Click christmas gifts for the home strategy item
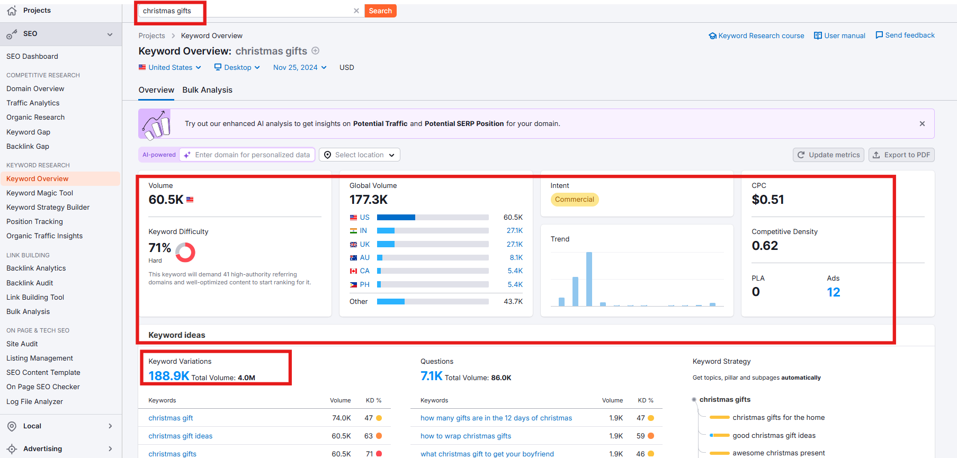Image resolution: width=957 pixels, height=458 pixels. 779,418
